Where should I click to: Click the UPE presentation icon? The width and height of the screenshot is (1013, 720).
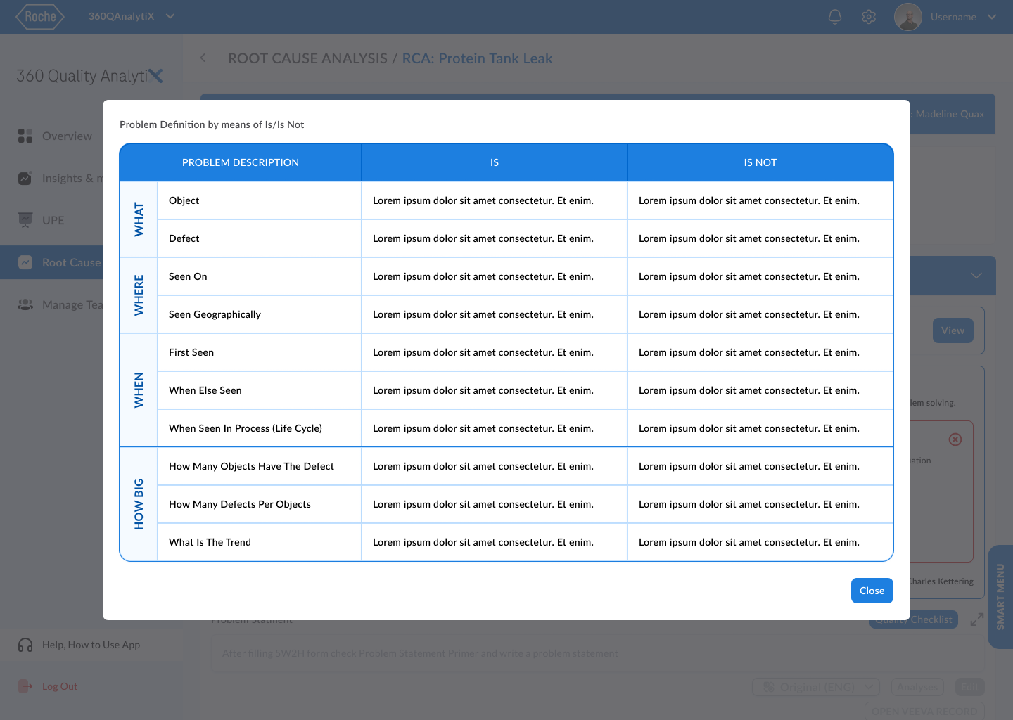pos(25,220)
